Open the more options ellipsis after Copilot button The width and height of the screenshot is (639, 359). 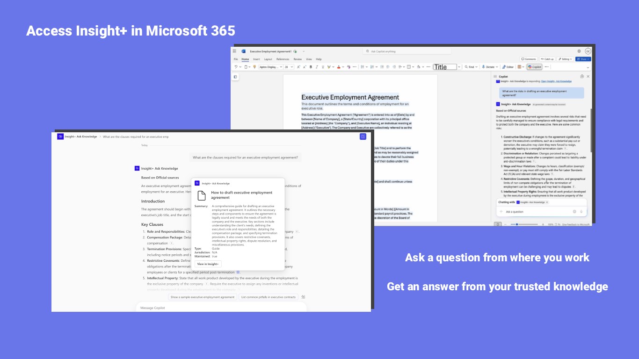click(546, 67)
